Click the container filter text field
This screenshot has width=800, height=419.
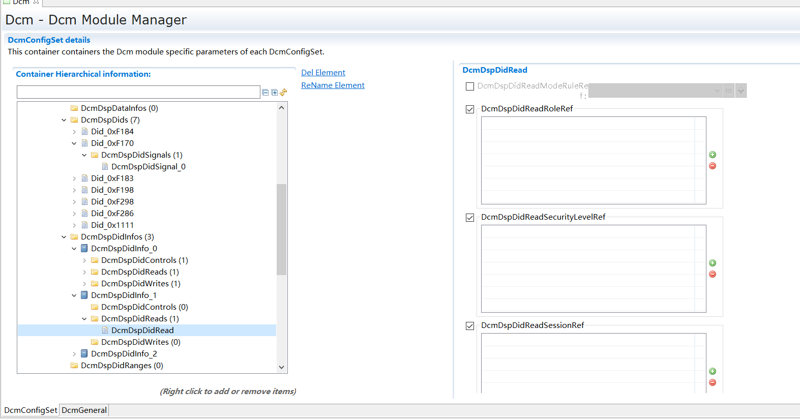tap(138, 92)
